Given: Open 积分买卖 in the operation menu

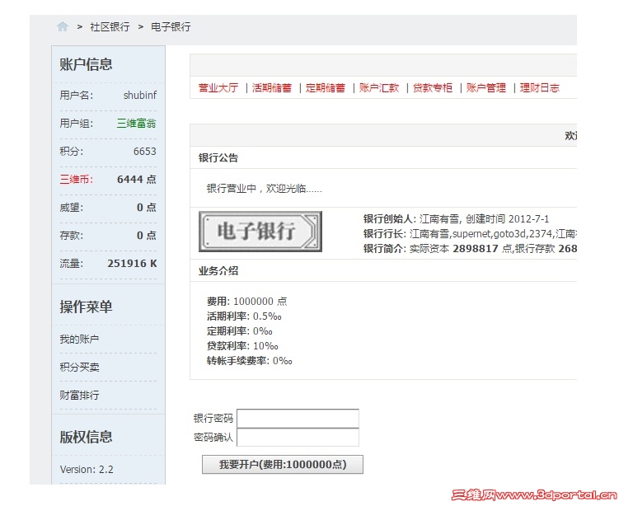Looking at the screenshot, I should (79, 368).
